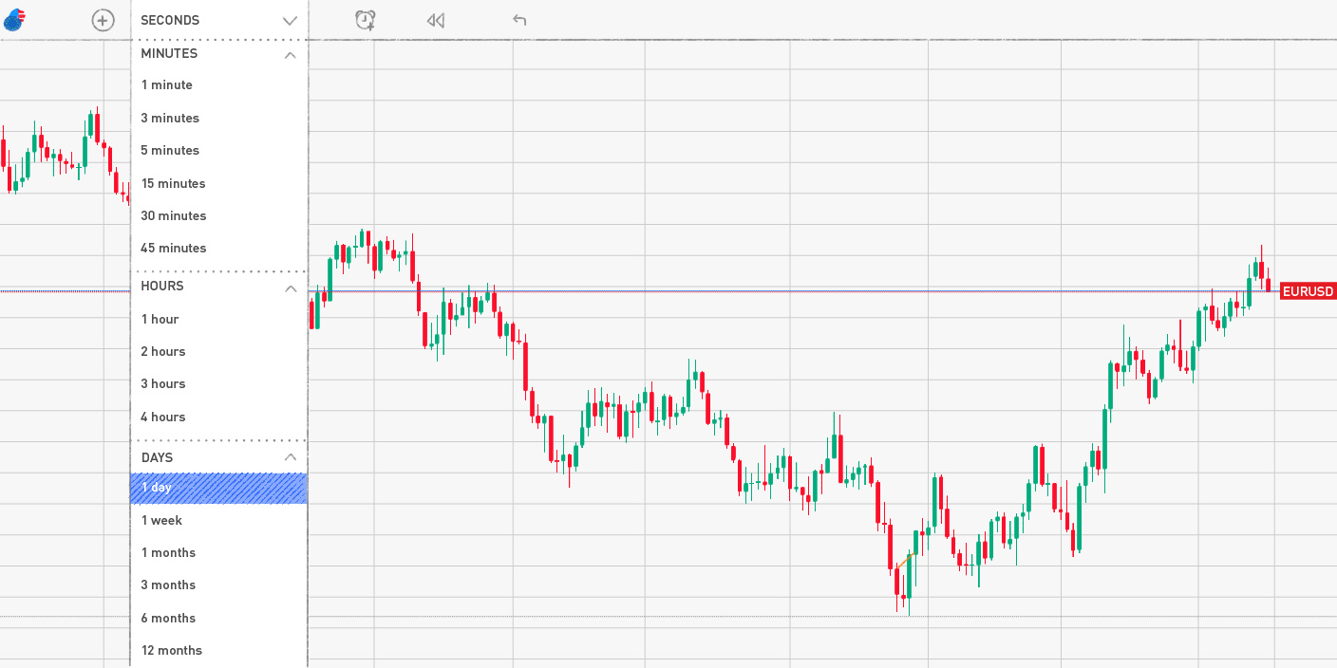Select the 1 minute timeframe
The height and width of the screenshot is (668, 1337).
point(167,84)
